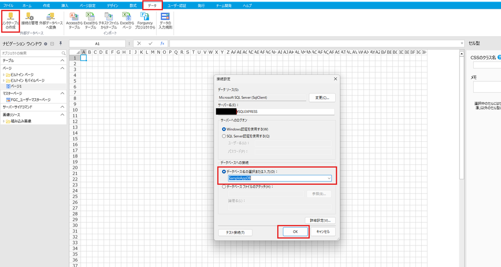Viewport: 501px width, 267px height.
Task: Click the 外部データベースへ変換 icon
Action: pos(51,21)
